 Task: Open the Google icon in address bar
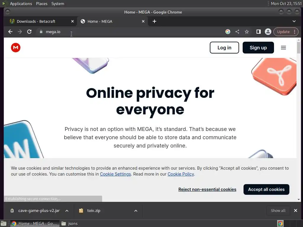(228, 32)
